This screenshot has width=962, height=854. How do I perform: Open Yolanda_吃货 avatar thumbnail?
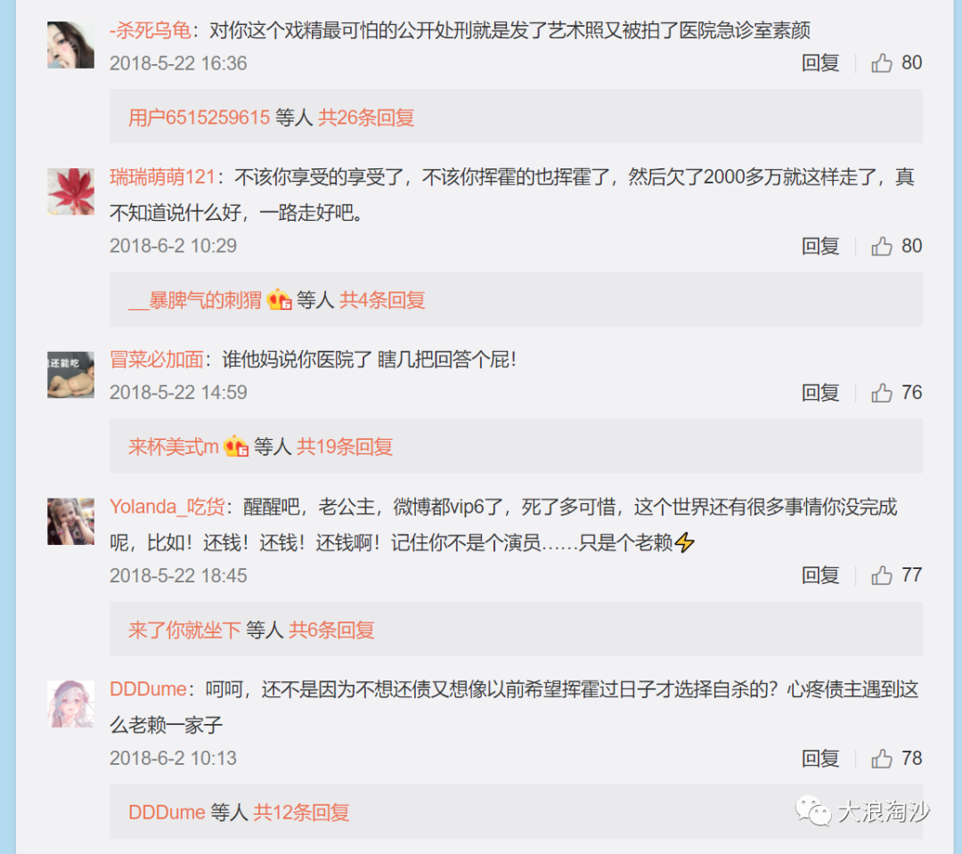tap(70, 522)
